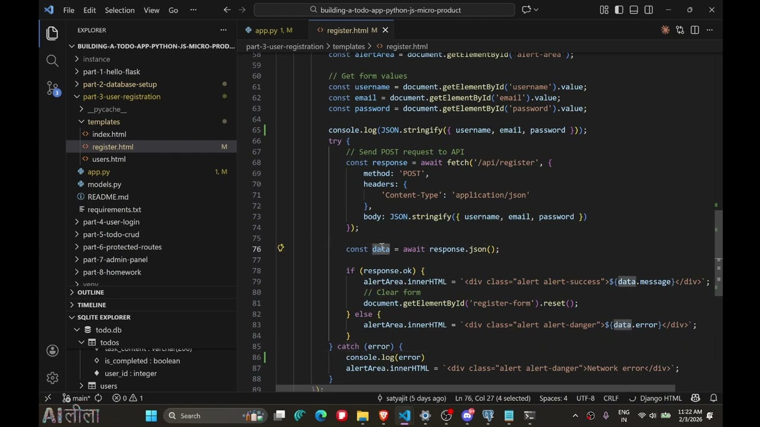The image size is (760, 427).
Task: Open the Discord icon on the taskbar
Action: click(467, 416)
